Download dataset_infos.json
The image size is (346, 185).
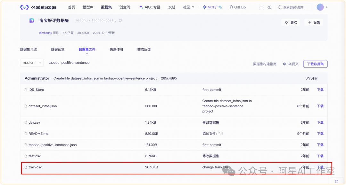click(x=320, y=106)
